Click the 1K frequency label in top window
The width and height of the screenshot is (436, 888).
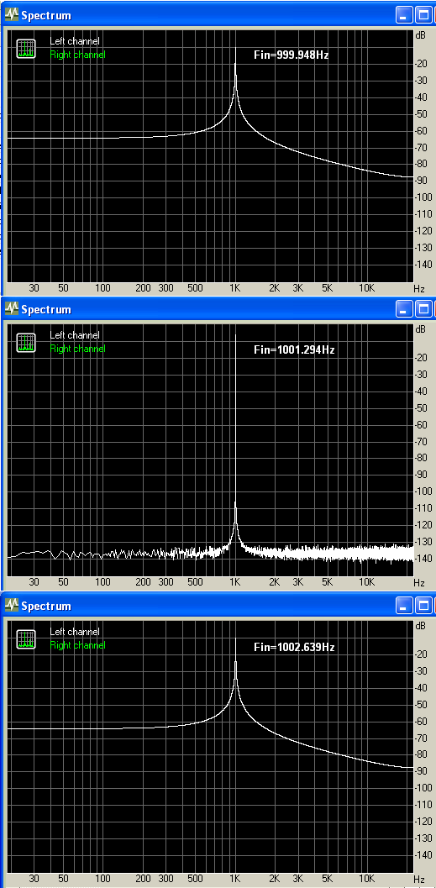235,288
